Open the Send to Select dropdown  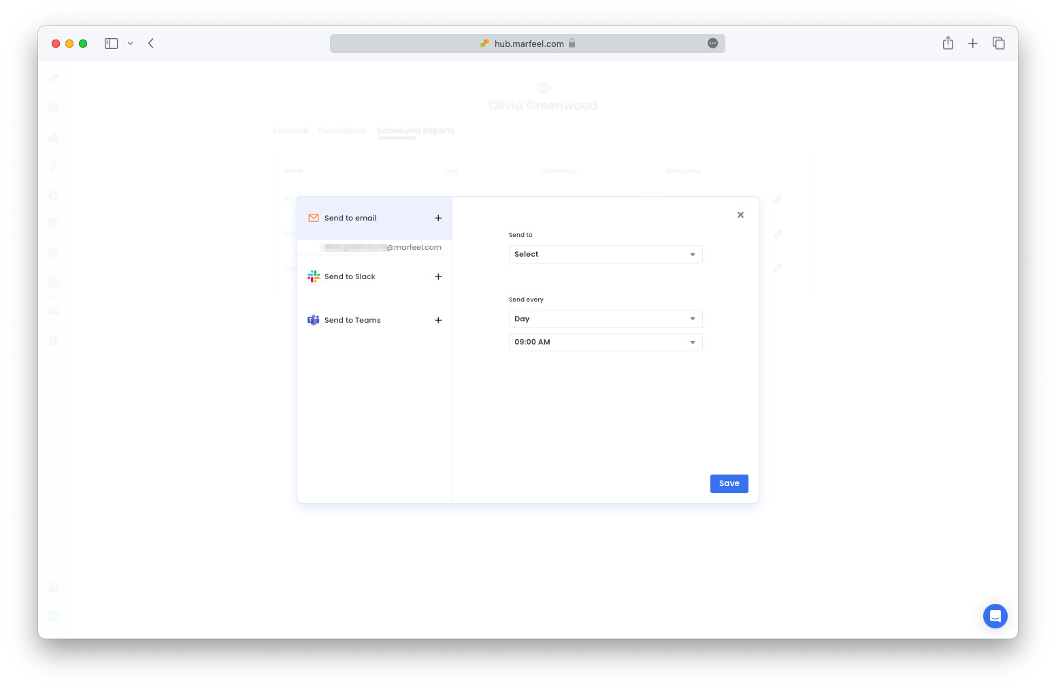(605, 254)
